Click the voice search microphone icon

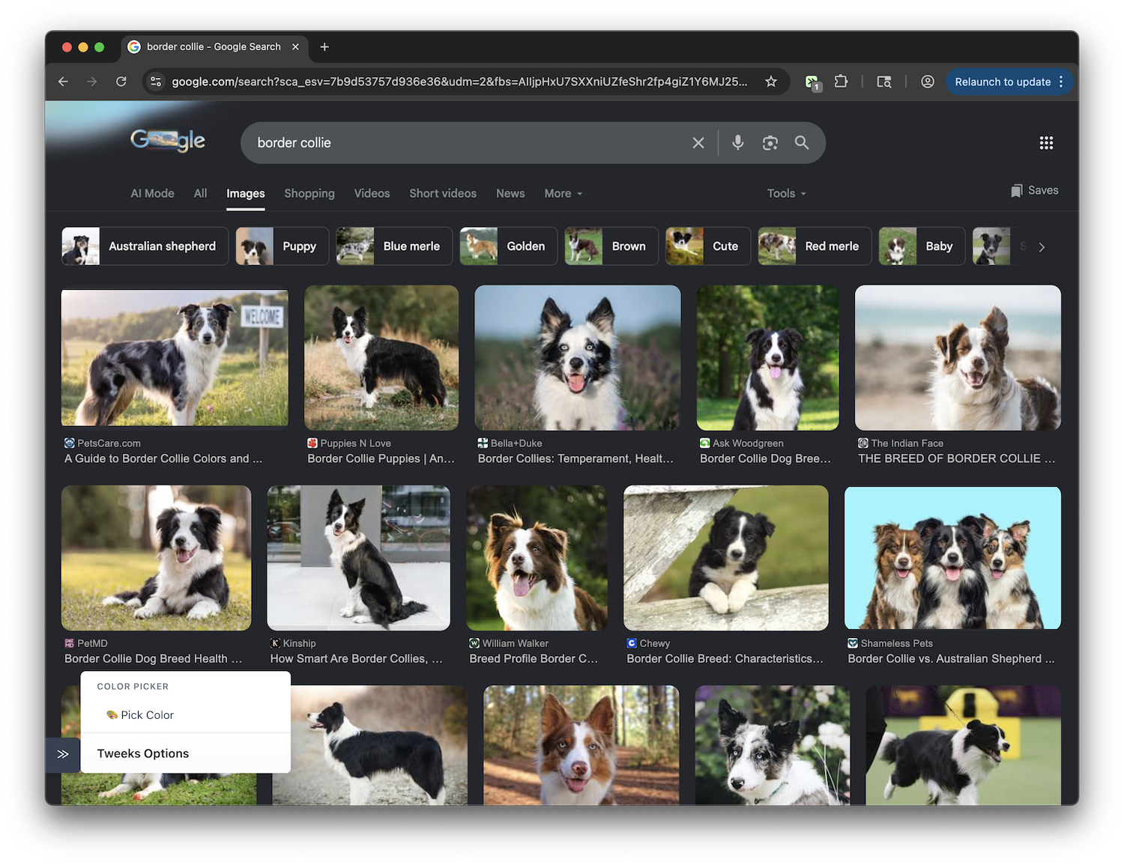(x=737, y=142)
